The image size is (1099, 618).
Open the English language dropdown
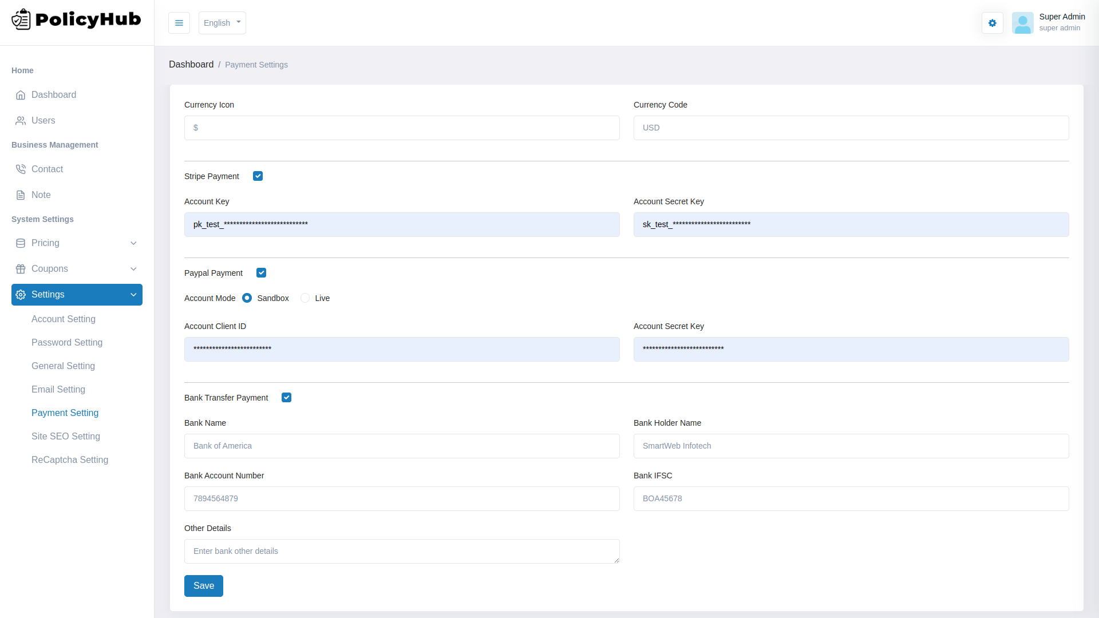pos(221,23)
